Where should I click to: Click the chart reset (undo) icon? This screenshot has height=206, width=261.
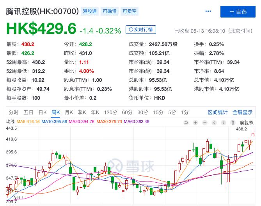point(186,123)
